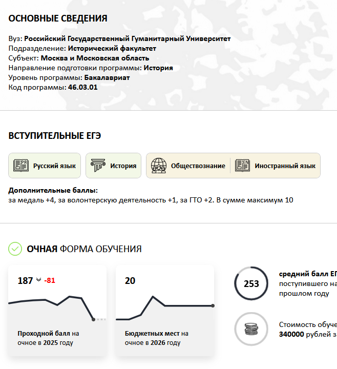Click the Бакалавриат program level text
Image resolution: width=337 pixels, height=369 pixels.
click(107, 78)
